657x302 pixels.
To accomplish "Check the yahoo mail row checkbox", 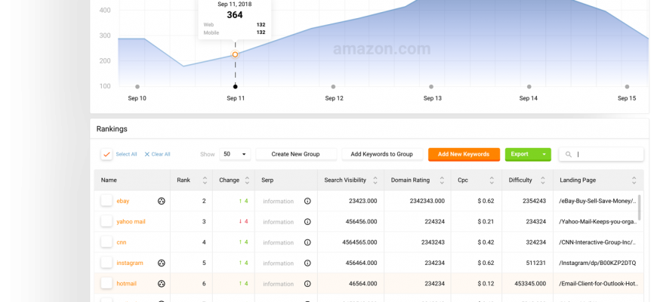I will coord(106,221).
